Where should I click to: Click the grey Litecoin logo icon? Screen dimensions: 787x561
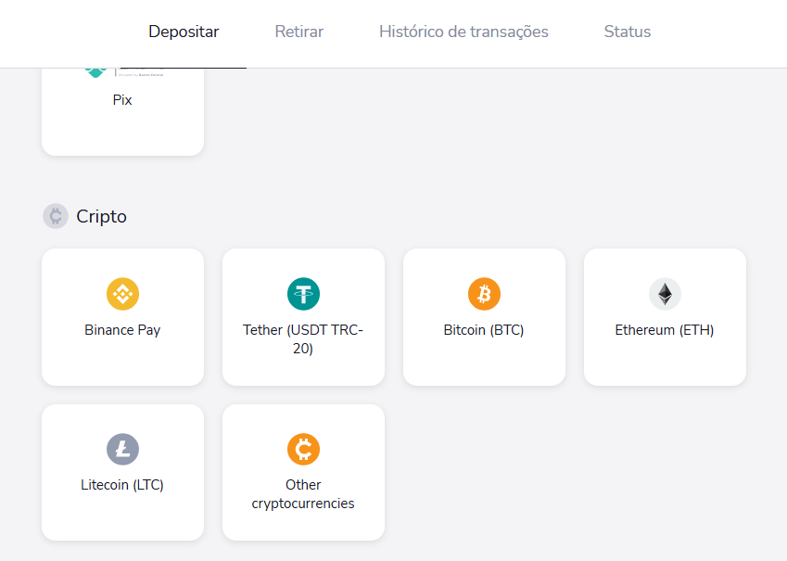point(122,449)
